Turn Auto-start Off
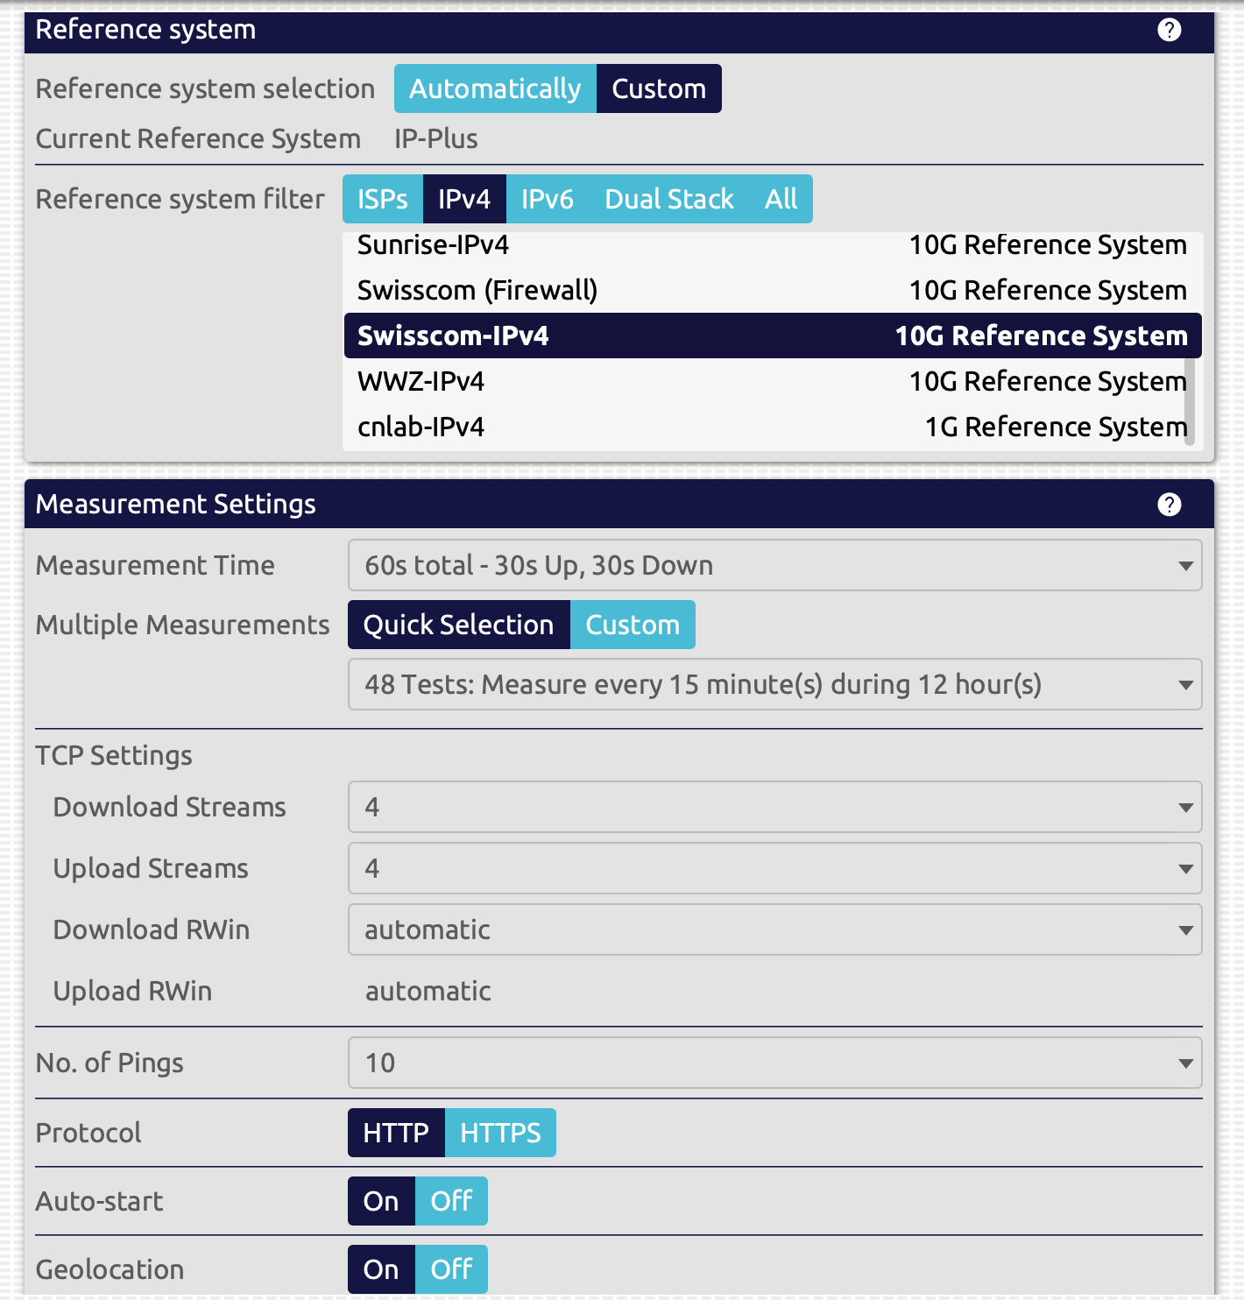 (x=451, y=1202)
